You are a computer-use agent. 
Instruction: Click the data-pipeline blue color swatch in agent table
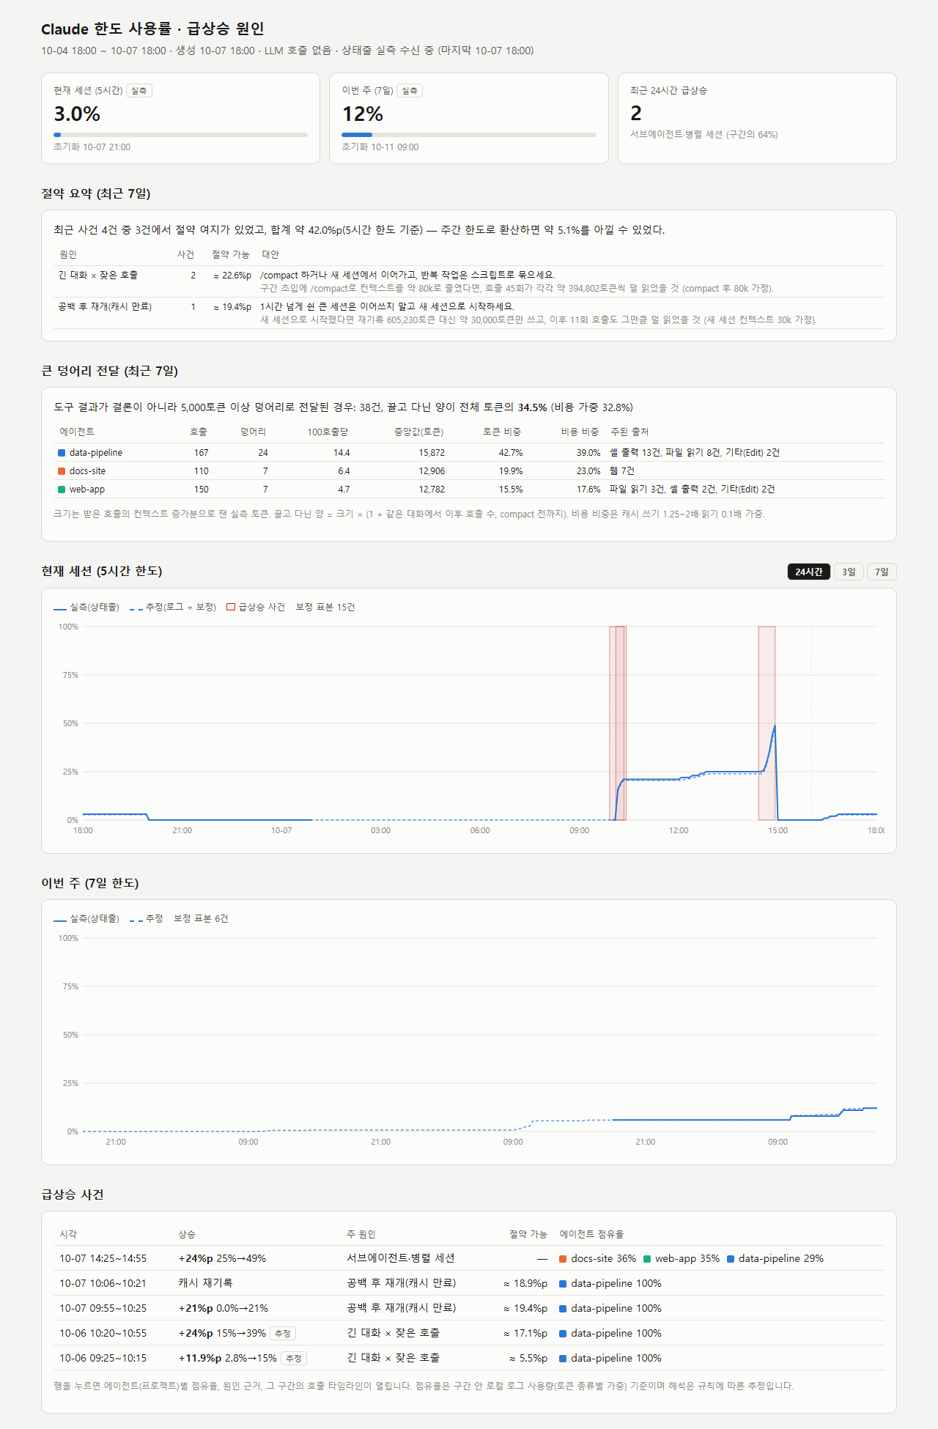62,453
